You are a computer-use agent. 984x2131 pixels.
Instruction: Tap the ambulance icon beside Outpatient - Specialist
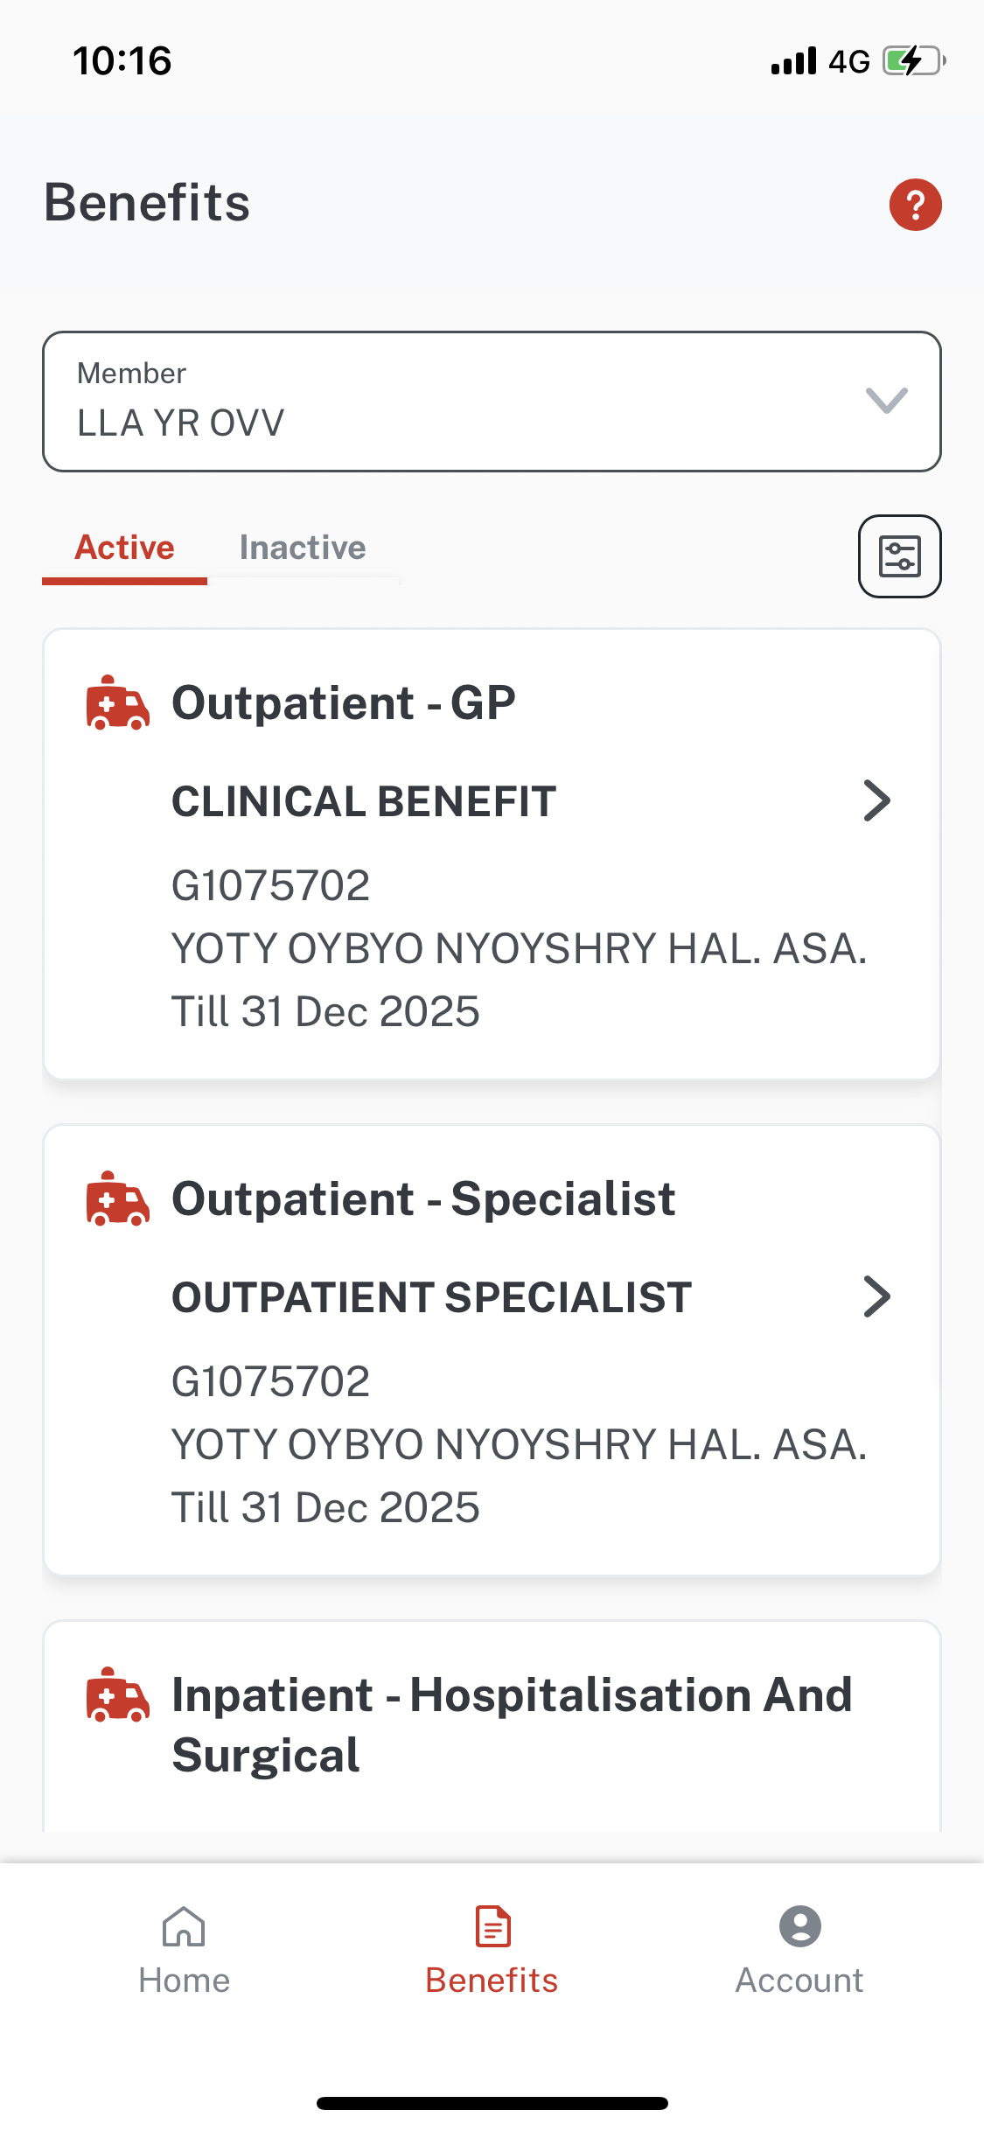click(117, 1198)
